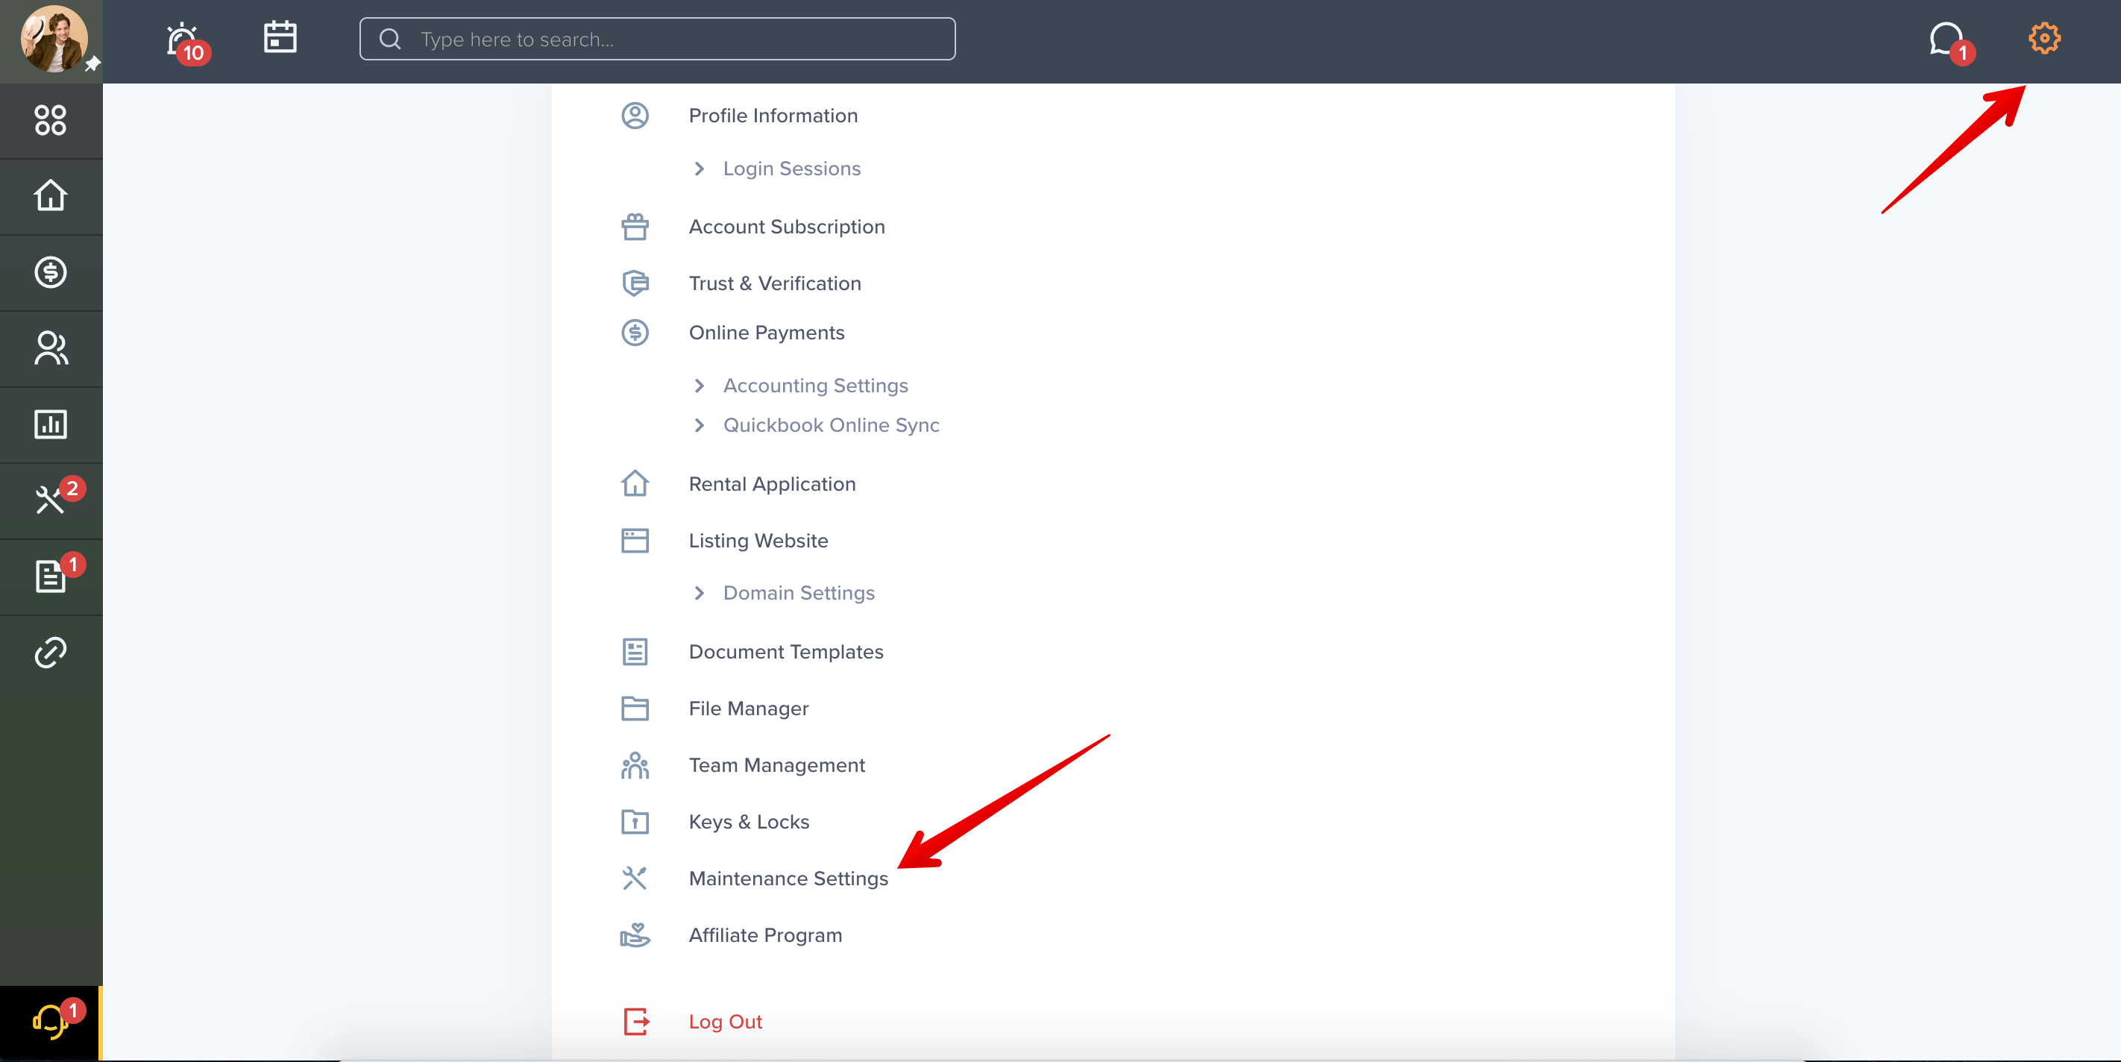This screenshot has height=1062, width=2121.
Task: Click the Document Templates page icon
Action: (x=635, y=652)
